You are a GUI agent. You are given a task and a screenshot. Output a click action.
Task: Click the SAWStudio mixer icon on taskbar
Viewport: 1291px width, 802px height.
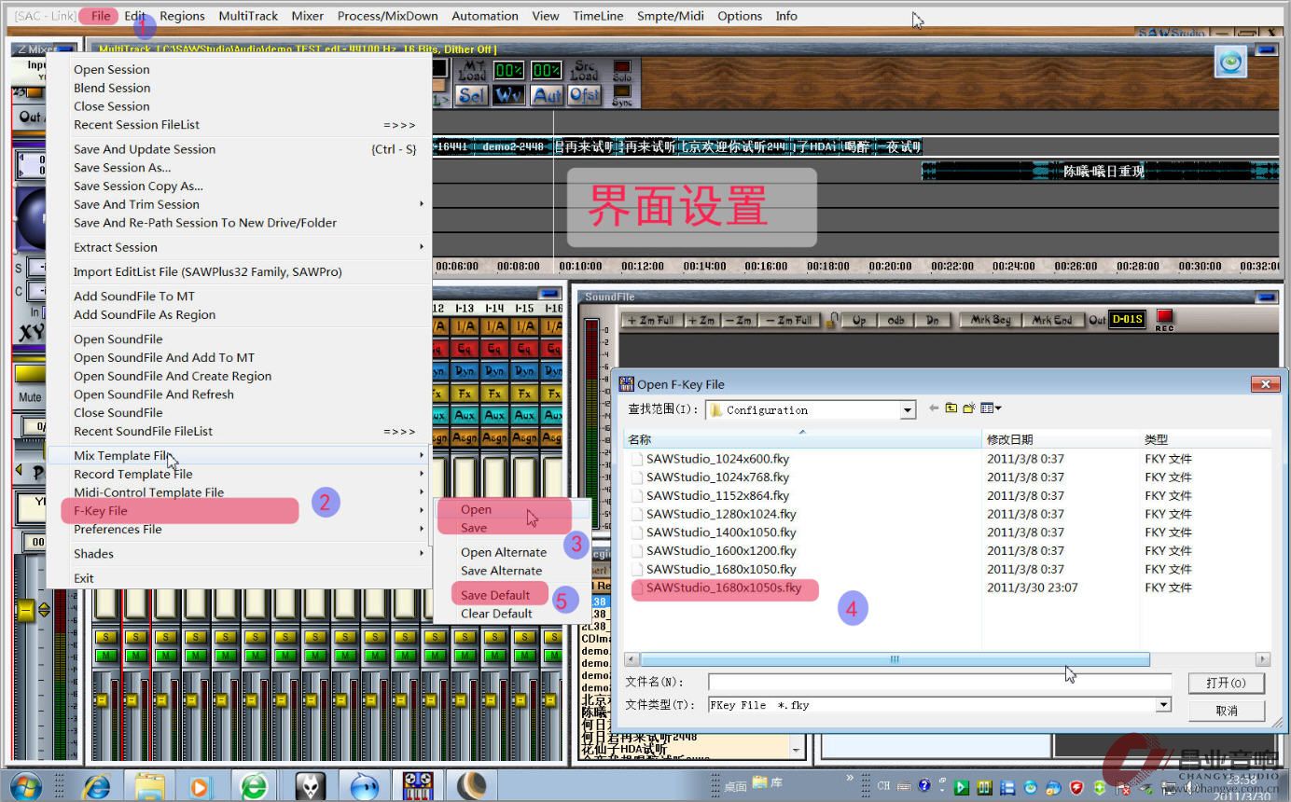point(417,785)
